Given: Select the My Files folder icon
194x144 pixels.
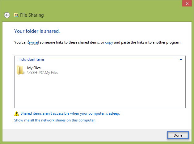Looking at the screenshot, I should click(x=20, y=70).
